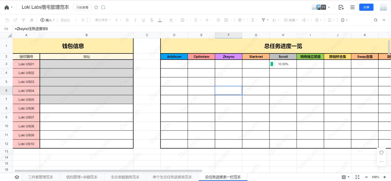Click the decimal places stepper
This screenshot has width=391, height=181.
[x=84, y=20]
